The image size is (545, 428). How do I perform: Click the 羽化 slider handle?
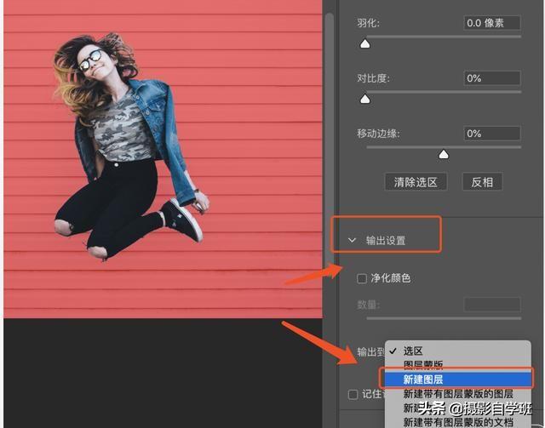[x=365, y=44]
